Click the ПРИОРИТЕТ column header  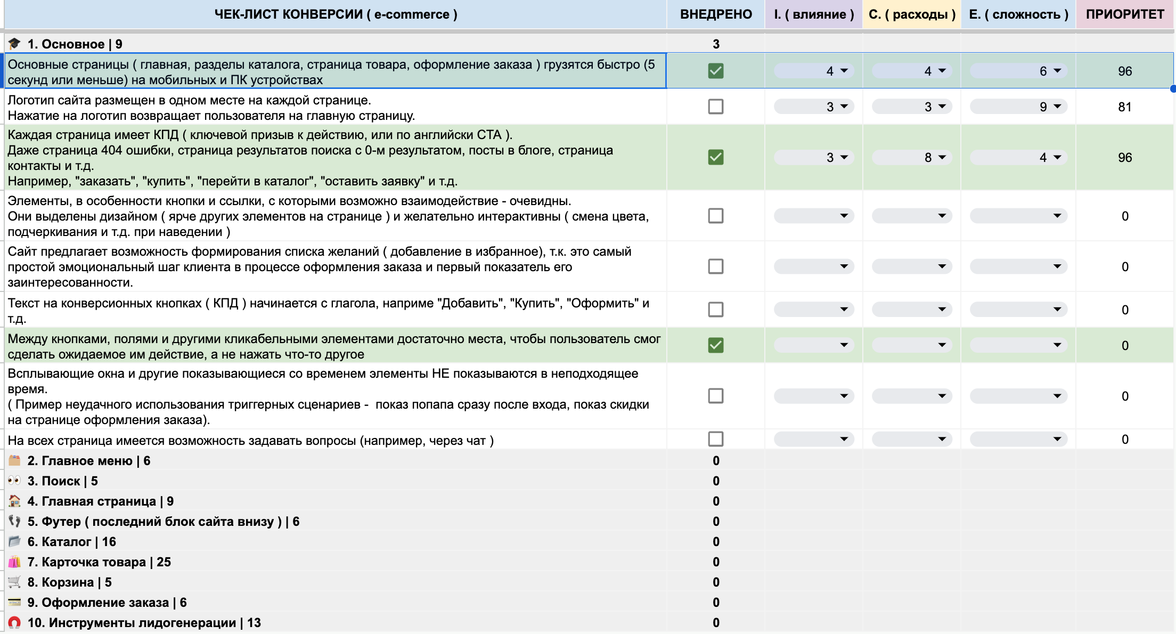(1124, 14)
